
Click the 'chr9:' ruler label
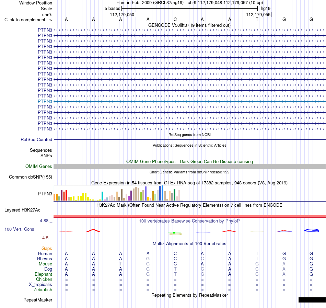click(47, 14)
